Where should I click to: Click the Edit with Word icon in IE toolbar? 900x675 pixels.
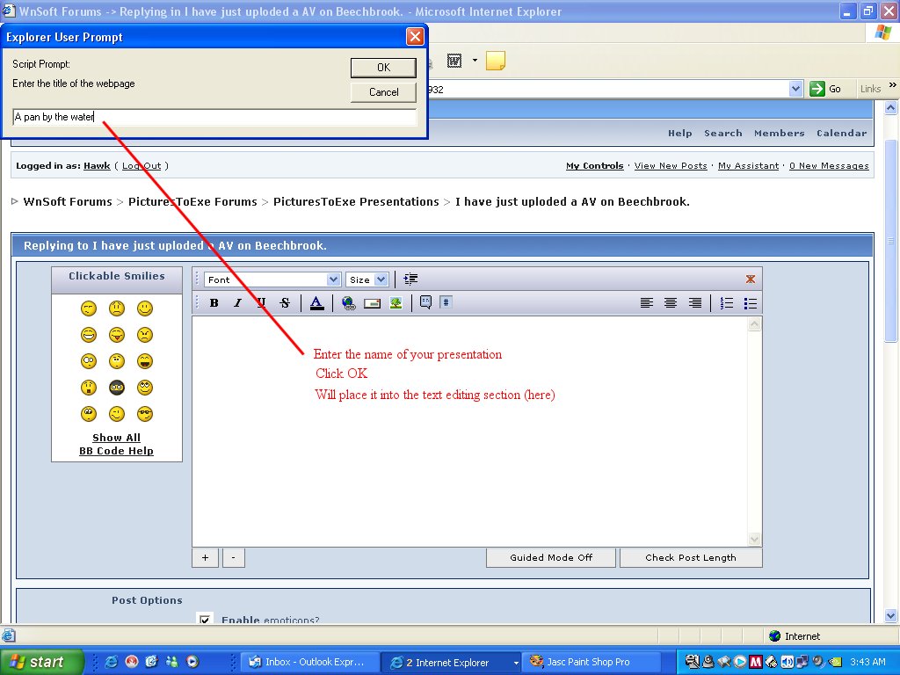click(454, 61)
